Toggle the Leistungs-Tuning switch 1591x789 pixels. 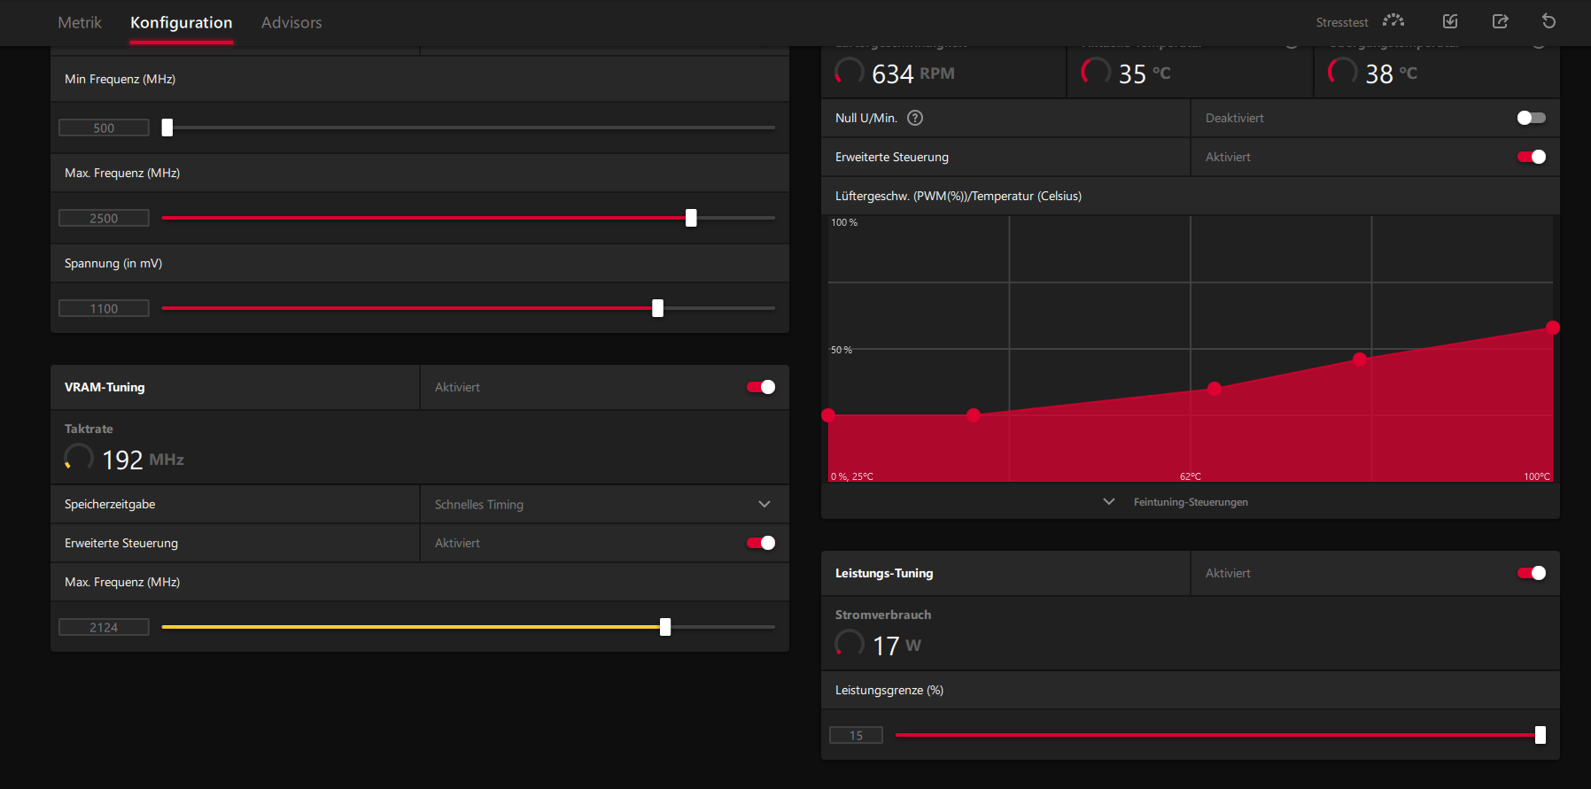pyautogui.click(x=1531, y=573)
